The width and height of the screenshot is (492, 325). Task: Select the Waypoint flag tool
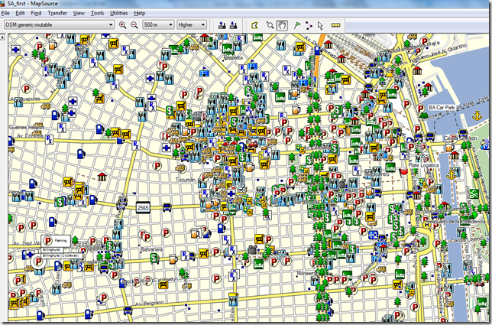[x=296, y=24]
